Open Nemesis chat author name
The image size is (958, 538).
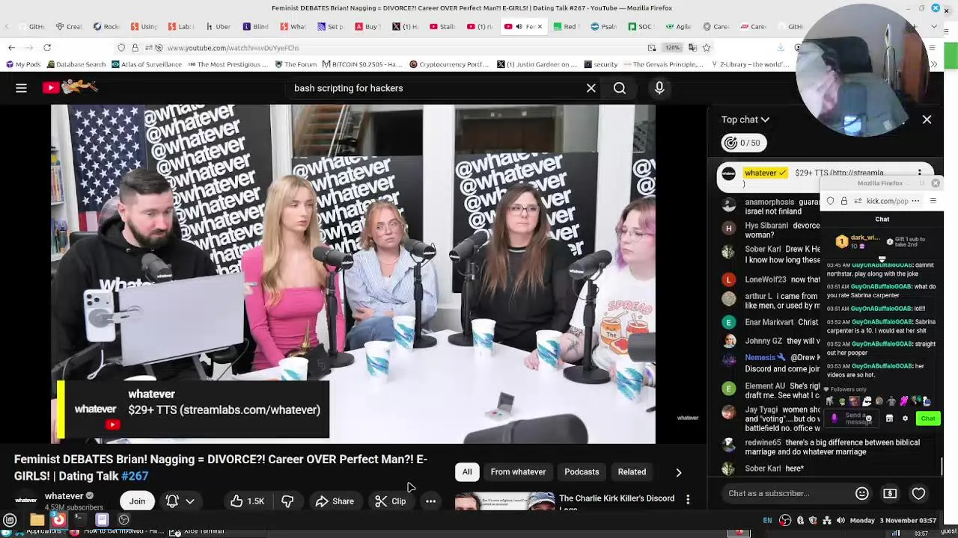760,357
